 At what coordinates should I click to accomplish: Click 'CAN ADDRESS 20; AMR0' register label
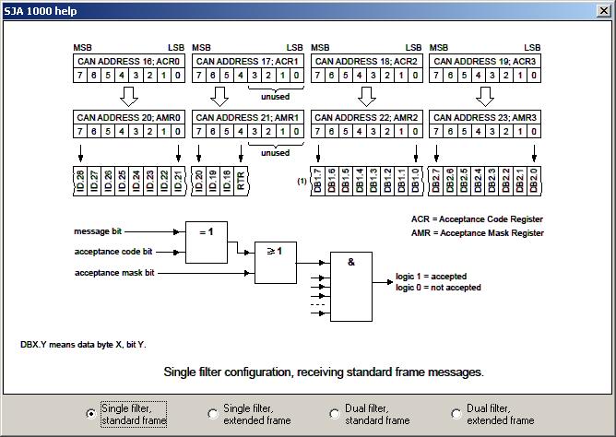click(x=129, y=117)
